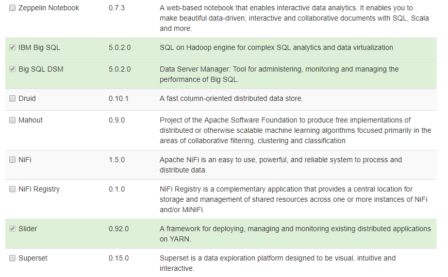The height and width of the screenshot is (277, 448).
Task: Check the Superset checkbox
Action: [x=12, y=258]
